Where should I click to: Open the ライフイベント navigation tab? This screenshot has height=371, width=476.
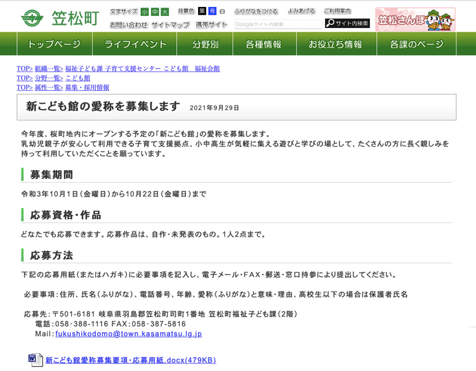pos(135,44)
